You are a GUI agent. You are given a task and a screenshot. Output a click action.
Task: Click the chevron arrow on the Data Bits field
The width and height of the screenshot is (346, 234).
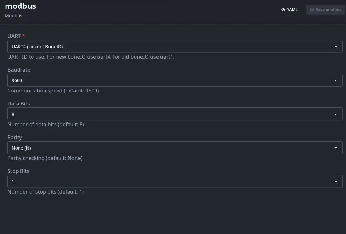(x=336, y=114)
